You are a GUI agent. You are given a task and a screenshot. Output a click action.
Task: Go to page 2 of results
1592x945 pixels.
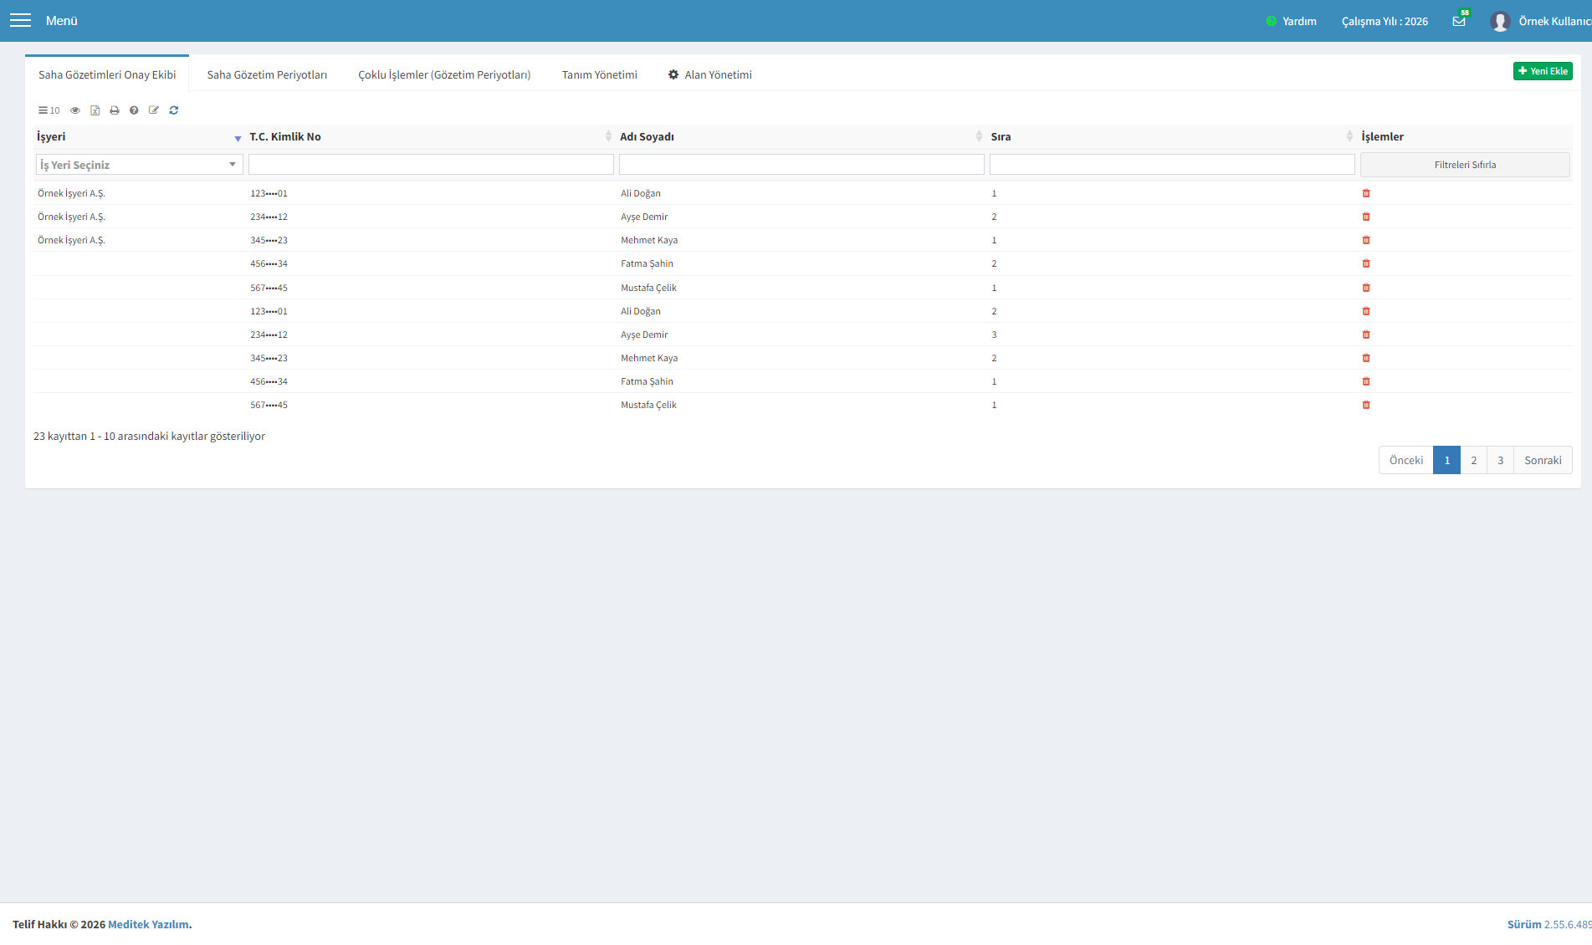click(1473, 460)
